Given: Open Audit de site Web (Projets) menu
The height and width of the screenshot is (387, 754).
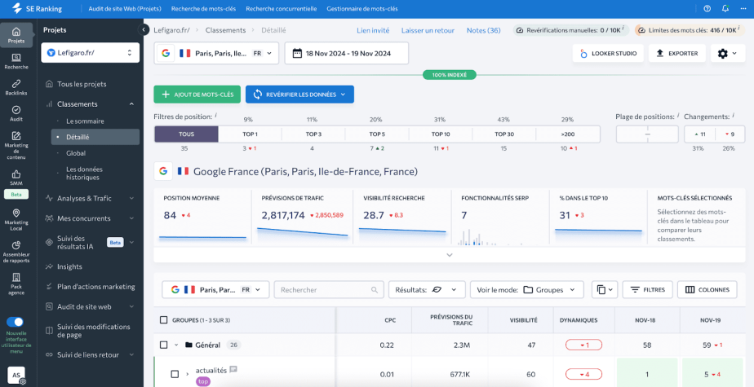Looking at the screenshot, I should click(125, 9).
